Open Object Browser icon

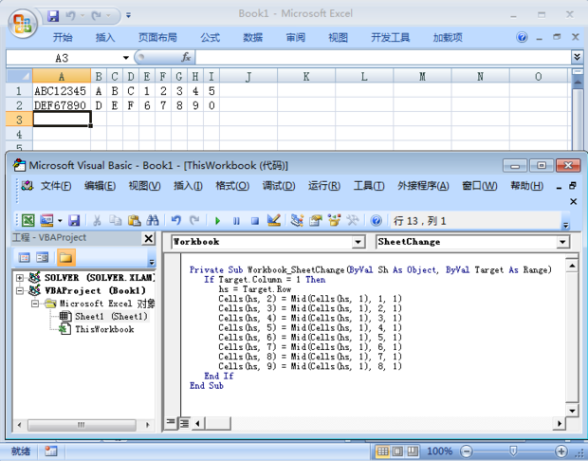tap(334, 221)
